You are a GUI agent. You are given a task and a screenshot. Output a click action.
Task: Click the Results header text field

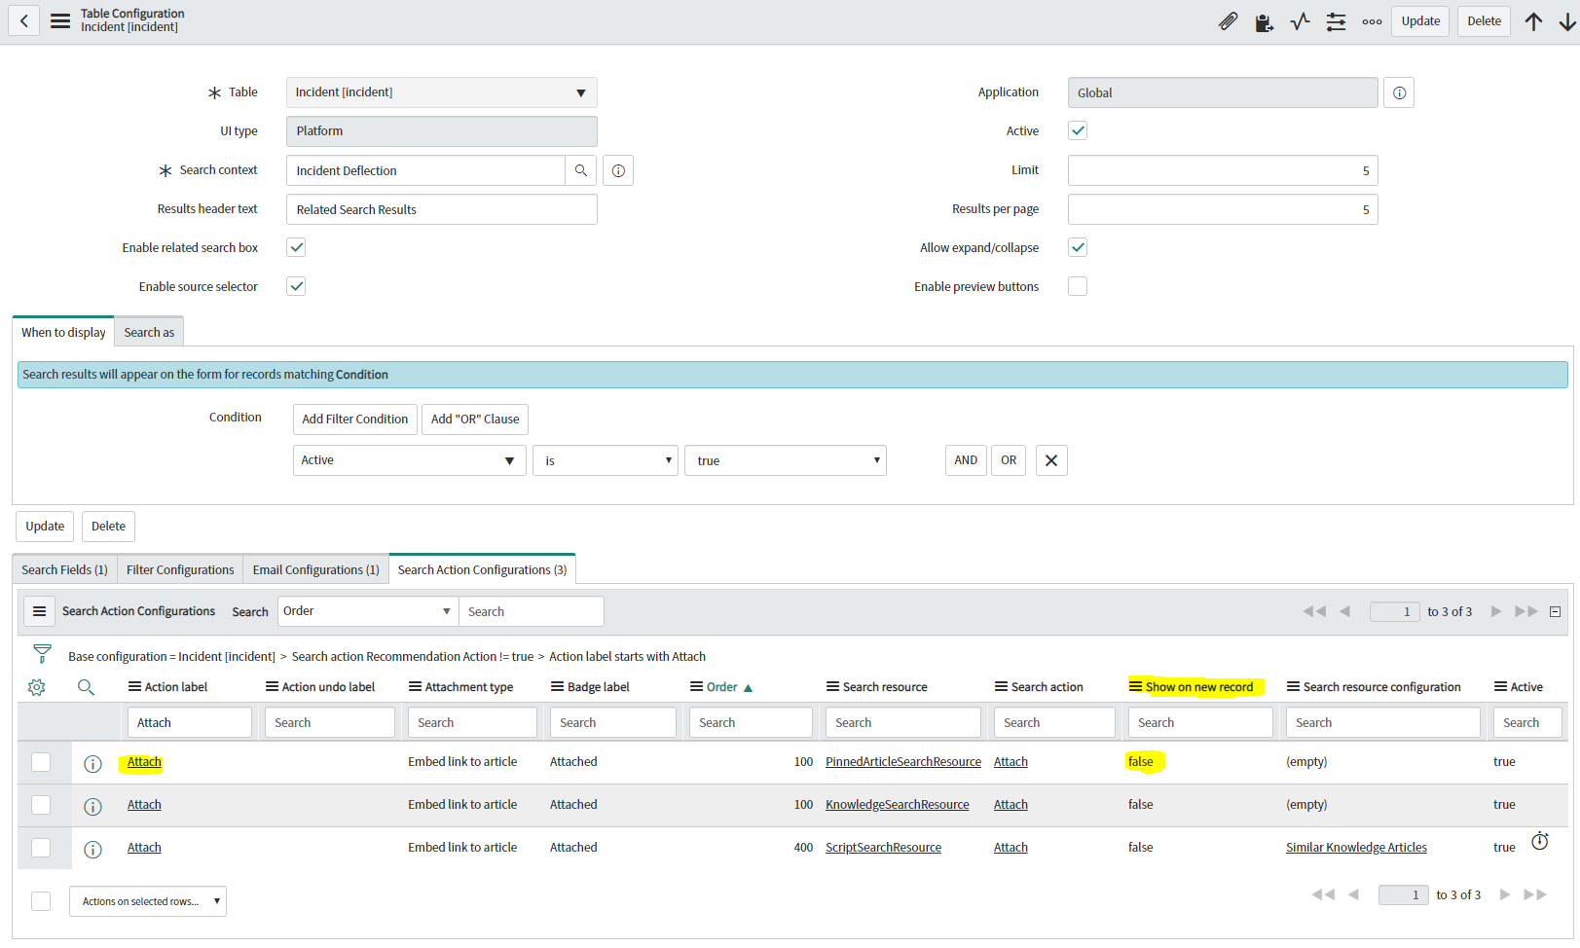[442, 209]
